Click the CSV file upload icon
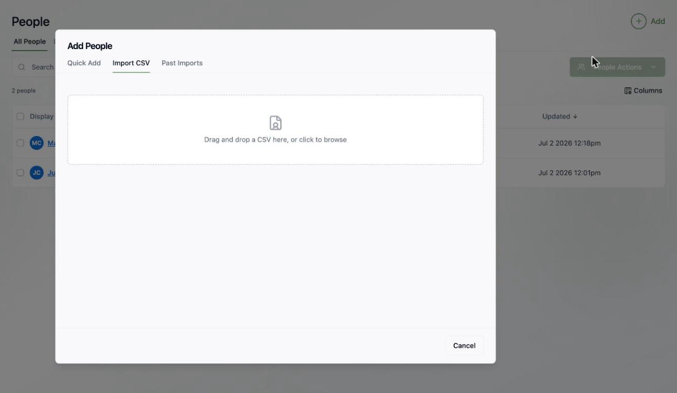The image size is (677, 393). [276, 123]
